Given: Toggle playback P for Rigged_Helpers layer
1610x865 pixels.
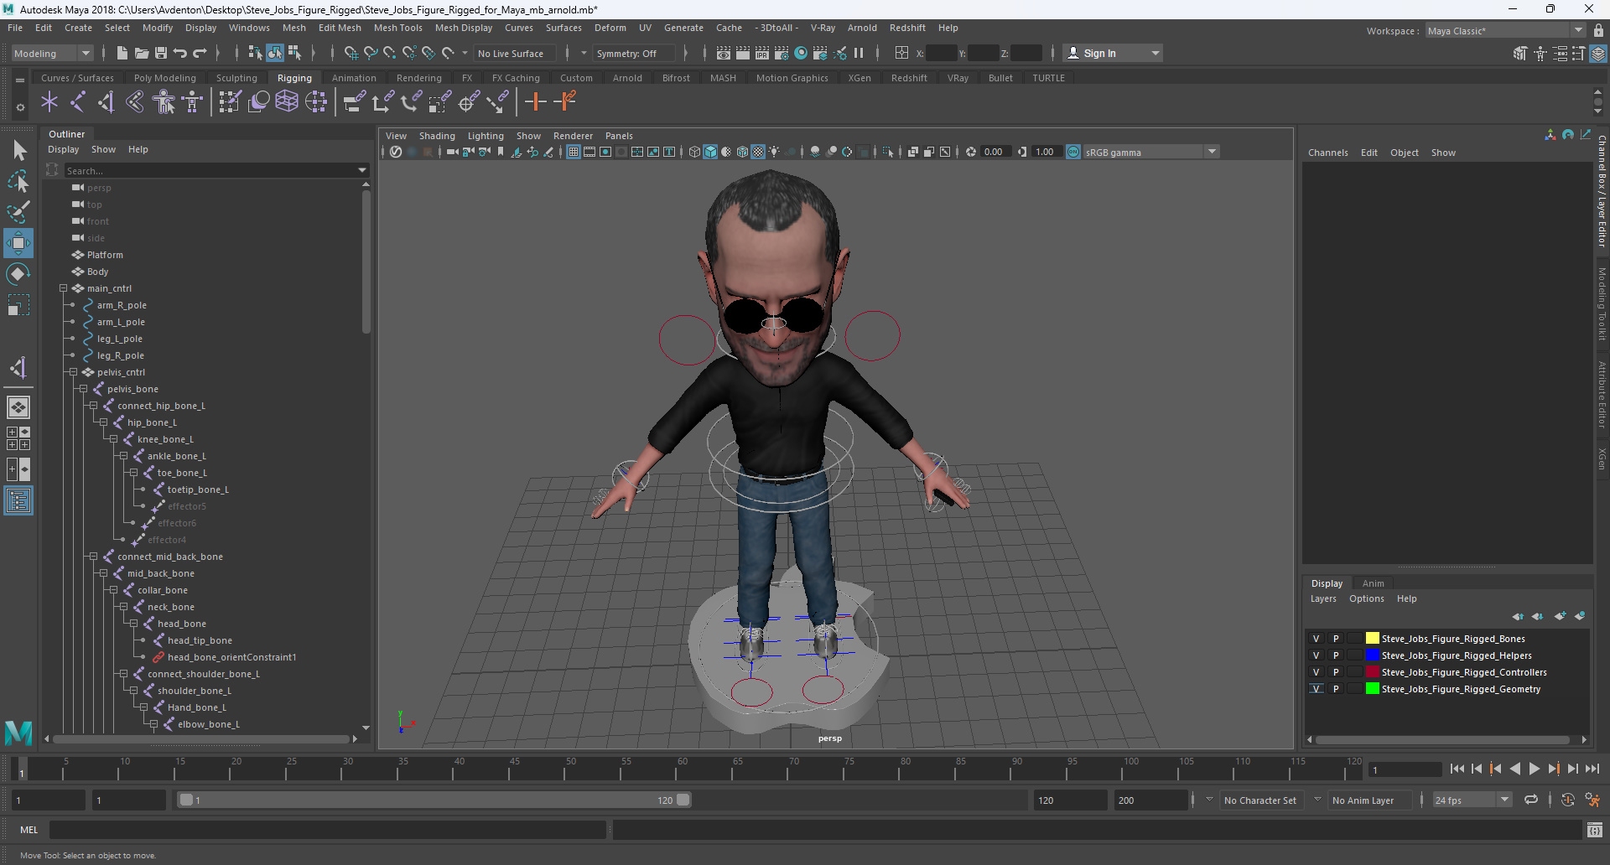Looking at the screenshot, I should tap(1336, 655).
